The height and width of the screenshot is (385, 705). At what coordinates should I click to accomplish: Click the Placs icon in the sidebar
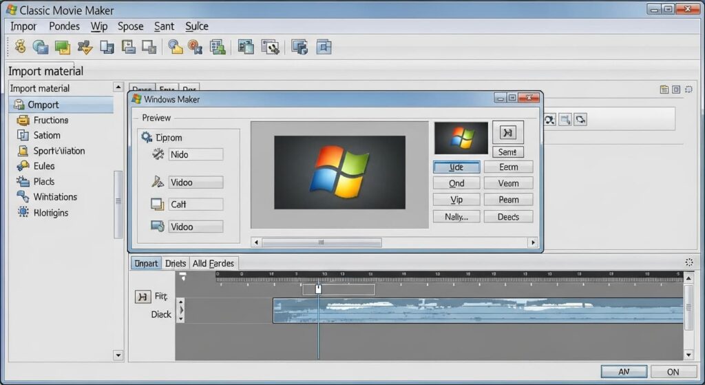(x=23, y=181)
